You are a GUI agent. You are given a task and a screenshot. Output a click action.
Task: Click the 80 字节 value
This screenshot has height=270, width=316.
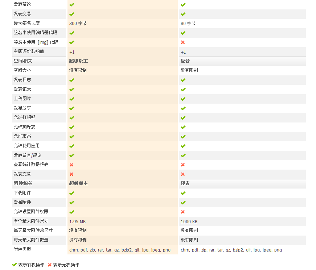(x=188, y=23)
